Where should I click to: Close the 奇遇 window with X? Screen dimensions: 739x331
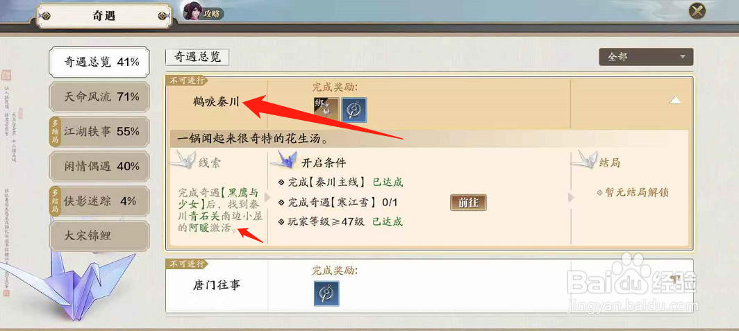[697, 10]
